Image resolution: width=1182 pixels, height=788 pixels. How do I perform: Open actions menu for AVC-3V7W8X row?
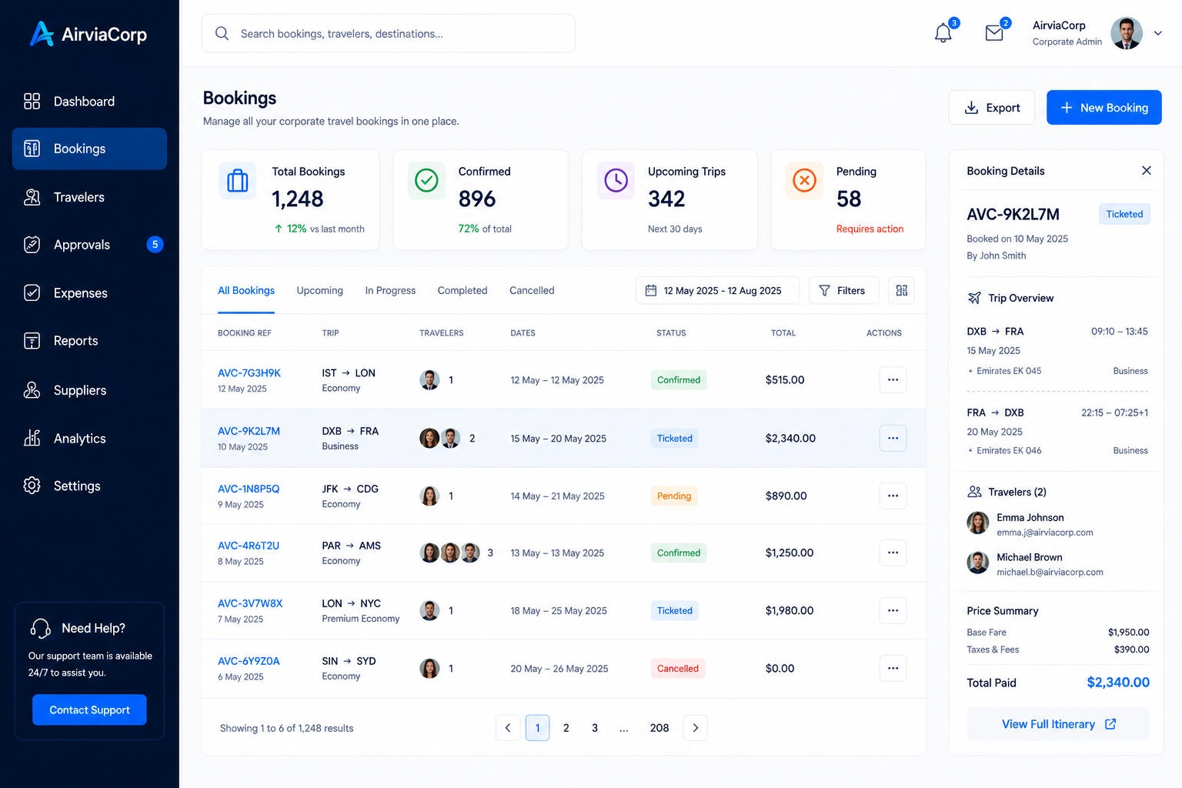(893, 610)
